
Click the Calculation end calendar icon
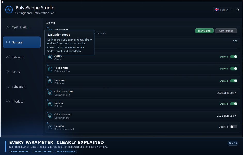[x=50, y=116]
